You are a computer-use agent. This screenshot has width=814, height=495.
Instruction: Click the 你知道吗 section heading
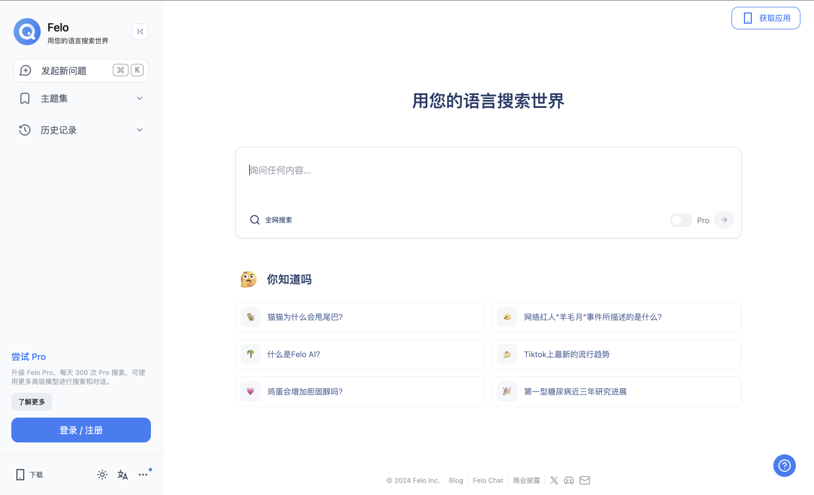pyautogui.click(x=289, y=279)
